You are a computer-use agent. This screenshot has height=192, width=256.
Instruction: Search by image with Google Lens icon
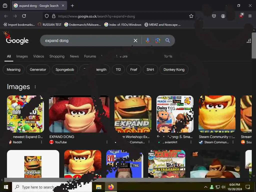pos(157,40)
